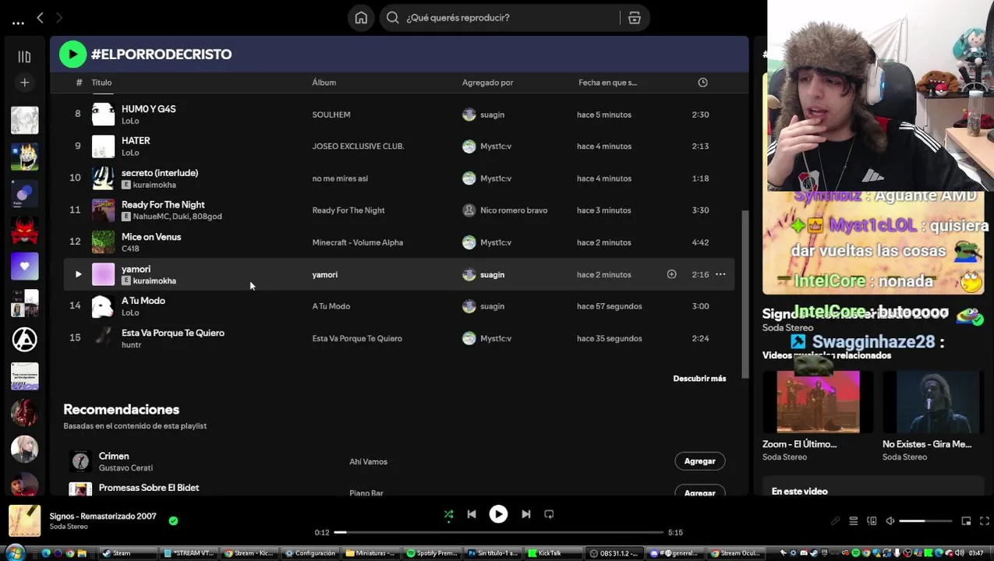Viewport: 994px width, 561px height.
Task: Sort by Fecha en que se agregó column
Action: 607,83
